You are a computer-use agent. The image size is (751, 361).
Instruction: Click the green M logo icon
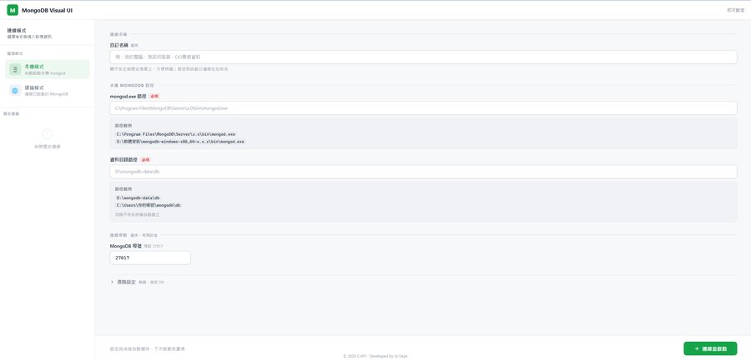(13, 10)
